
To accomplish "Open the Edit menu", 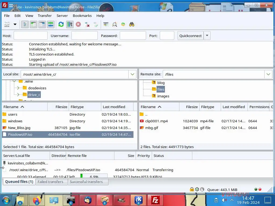I will coord(17,16).
